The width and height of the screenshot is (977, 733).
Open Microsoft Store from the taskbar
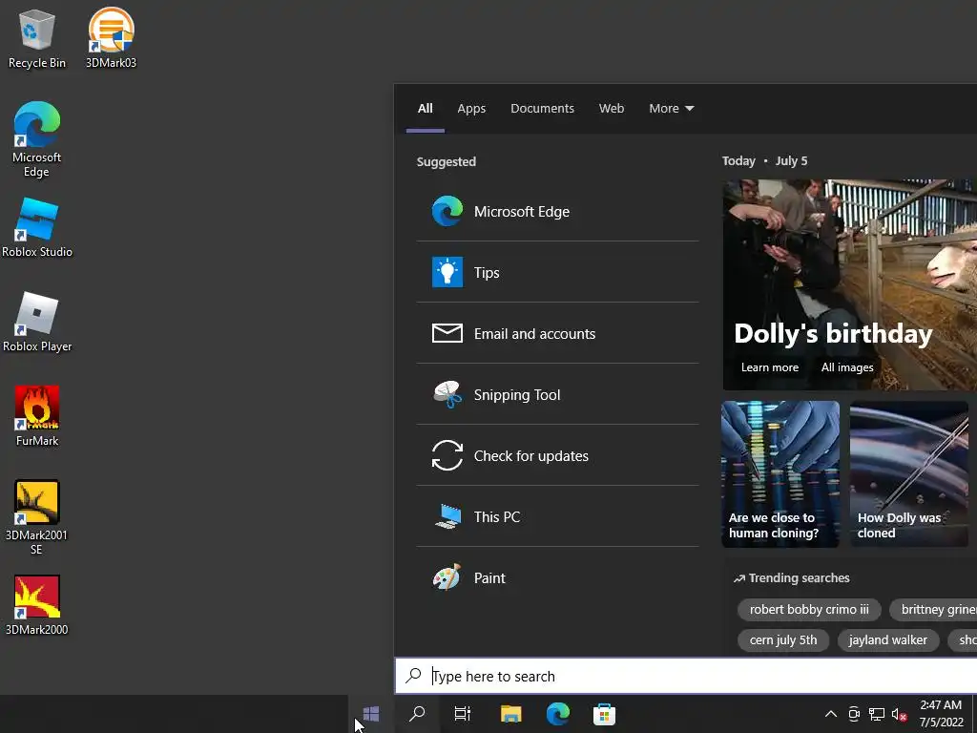[604, 714]
